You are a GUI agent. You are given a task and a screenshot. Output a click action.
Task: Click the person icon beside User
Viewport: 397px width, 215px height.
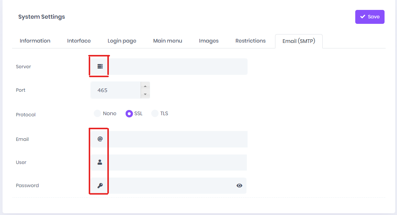[100, 162]
